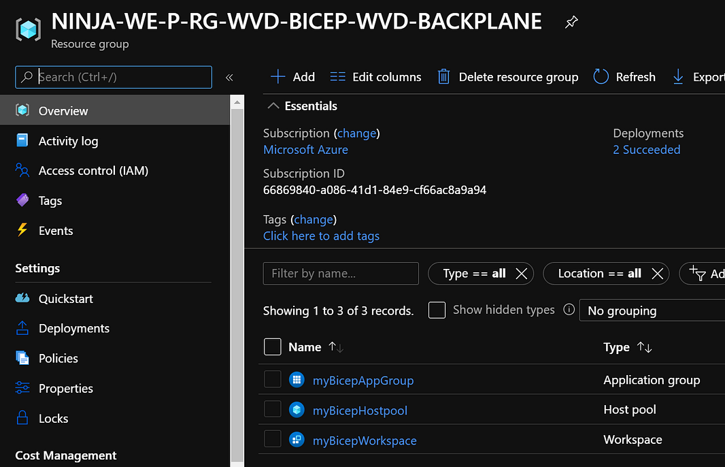Viewport: 725px width, 467px height.
Task: Tick the select-all checkbox beside Name
Action: (272, 347)
